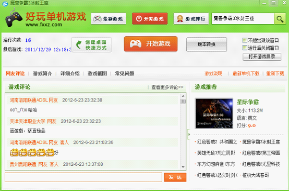This screenshot has width=289, height=191.
Task: Click the gamepad logo beside 好玩单机游戏
Action: coord(13,18)
